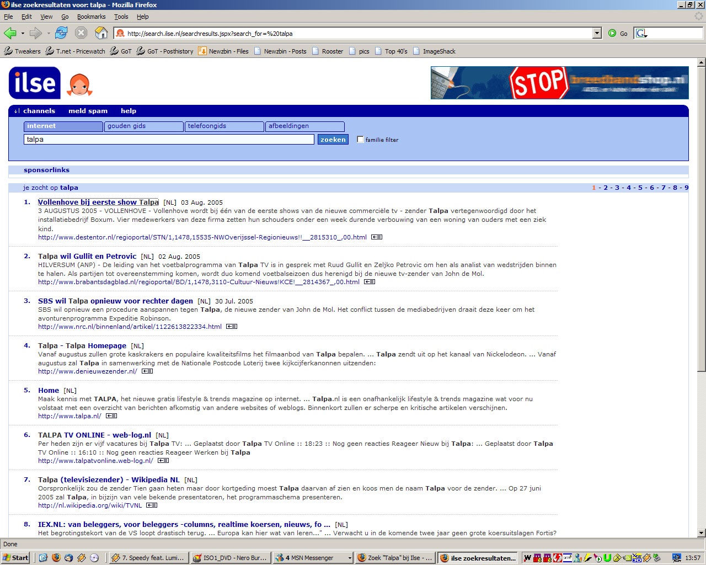Click the scrollbar down arrow

click(701, 533)
